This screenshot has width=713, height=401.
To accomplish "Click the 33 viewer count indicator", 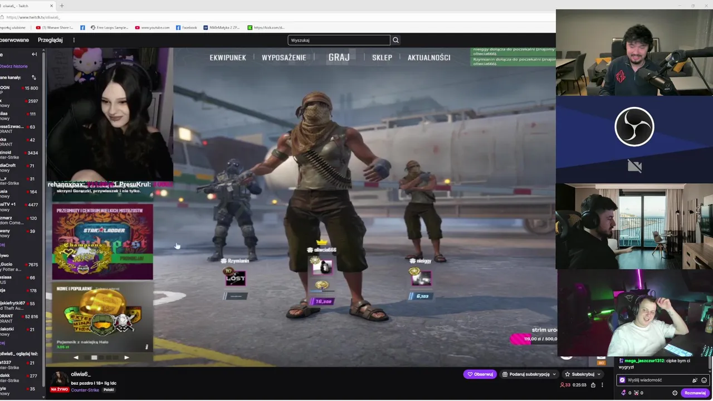I will point(565,385).
